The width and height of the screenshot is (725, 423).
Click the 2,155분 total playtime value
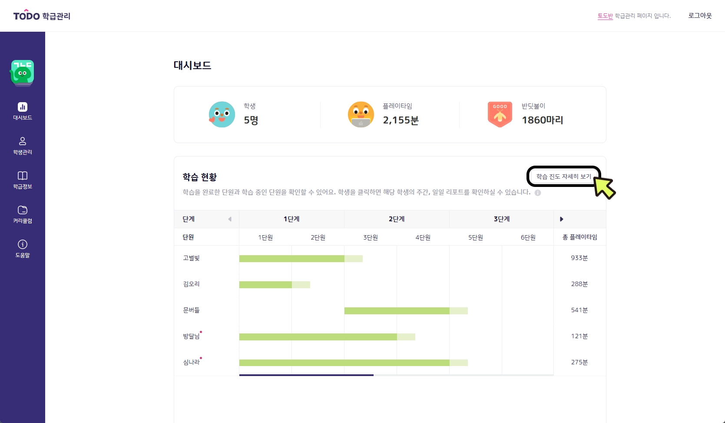coord(401,120)
